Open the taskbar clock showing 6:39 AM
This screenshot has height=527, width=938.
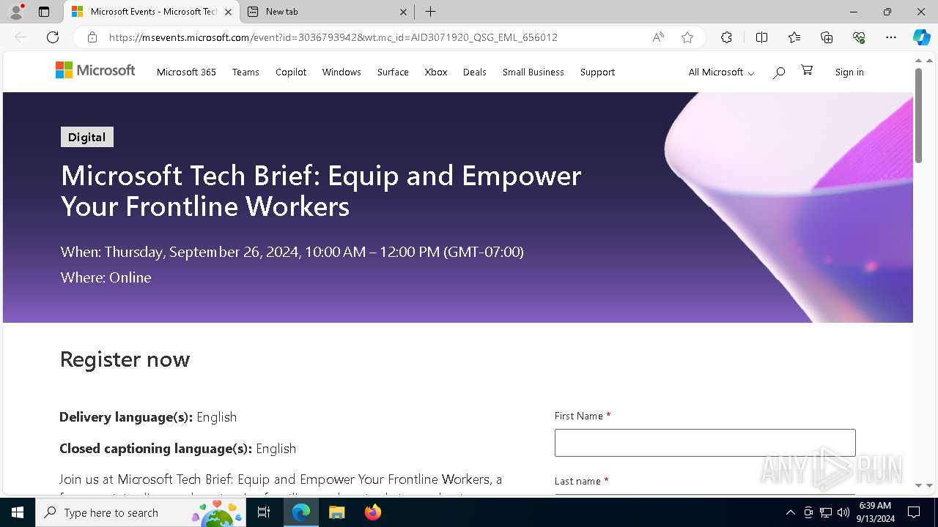click(875, 512)
